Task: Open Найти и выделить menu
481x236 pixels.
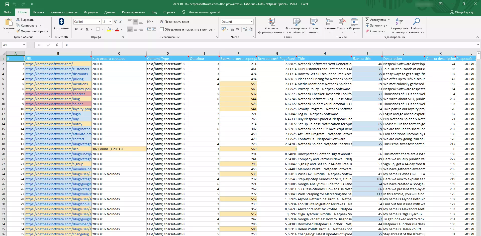Action: click(417, 26)
